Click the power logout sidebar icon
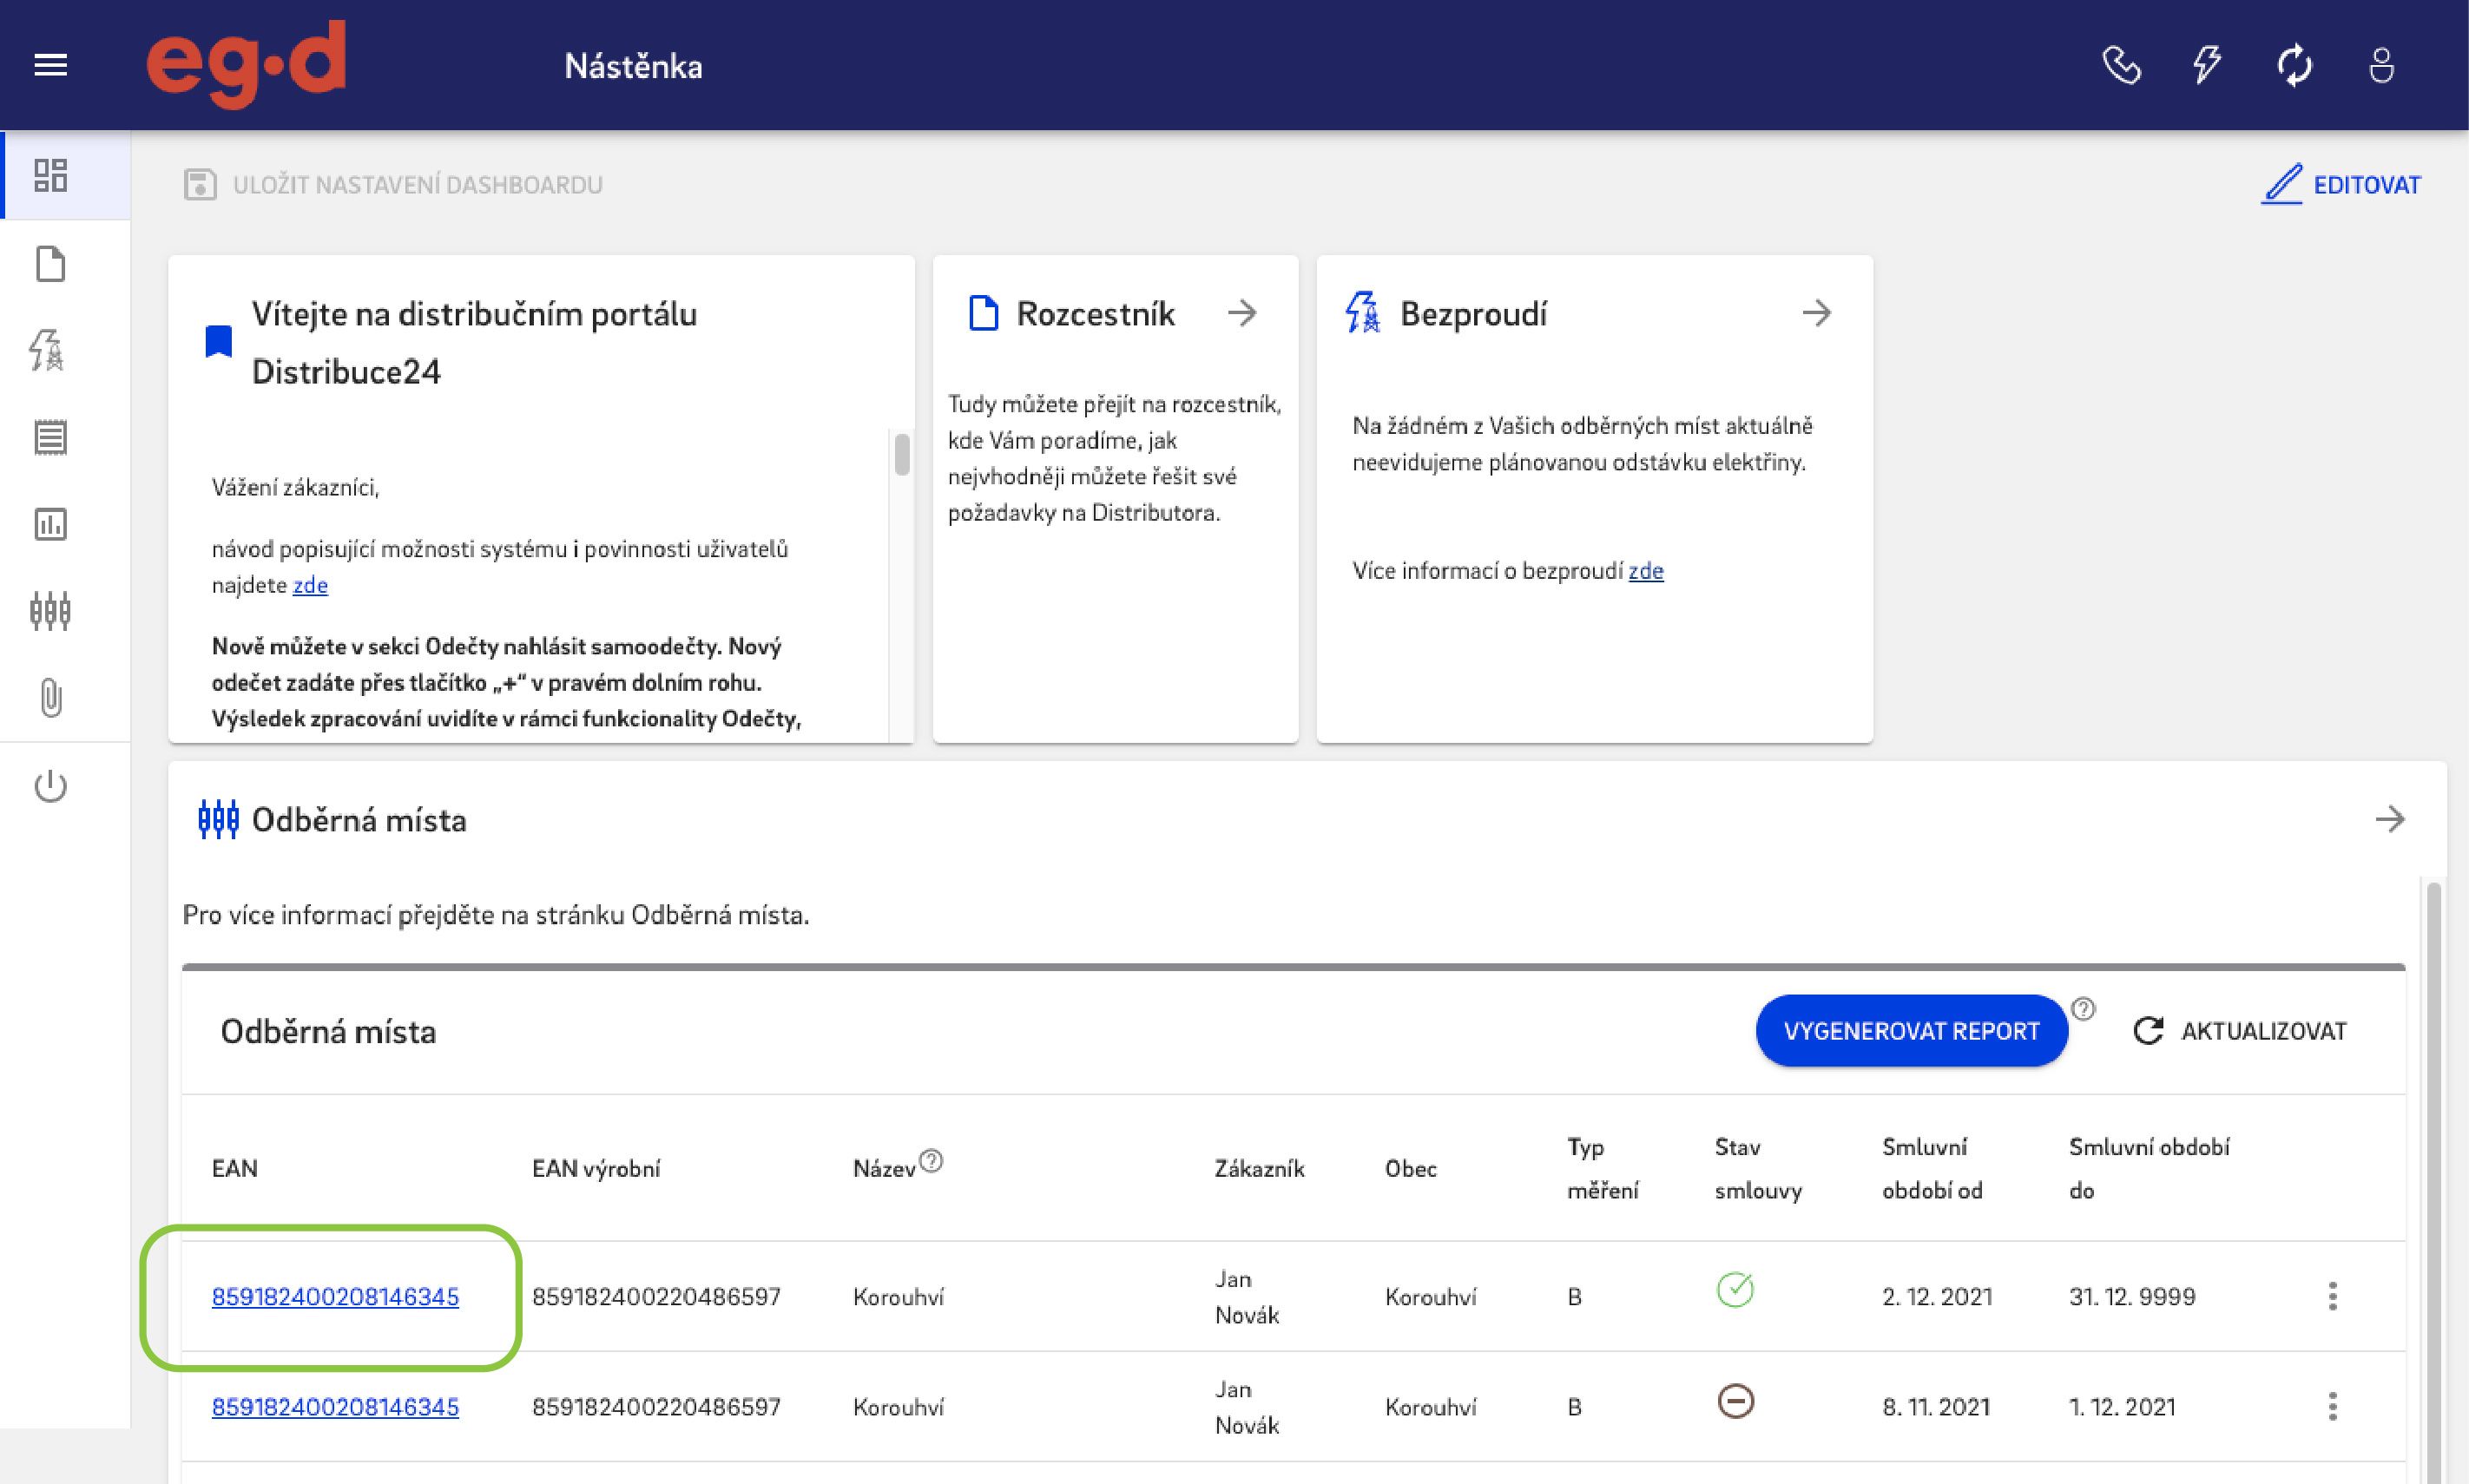2469x1484 pixels. [50, 786]
